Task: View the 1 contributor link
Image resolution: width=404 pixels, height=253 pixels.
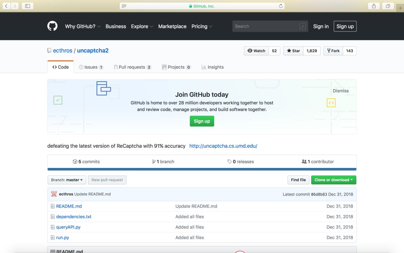Action: (x=318, y=161)
